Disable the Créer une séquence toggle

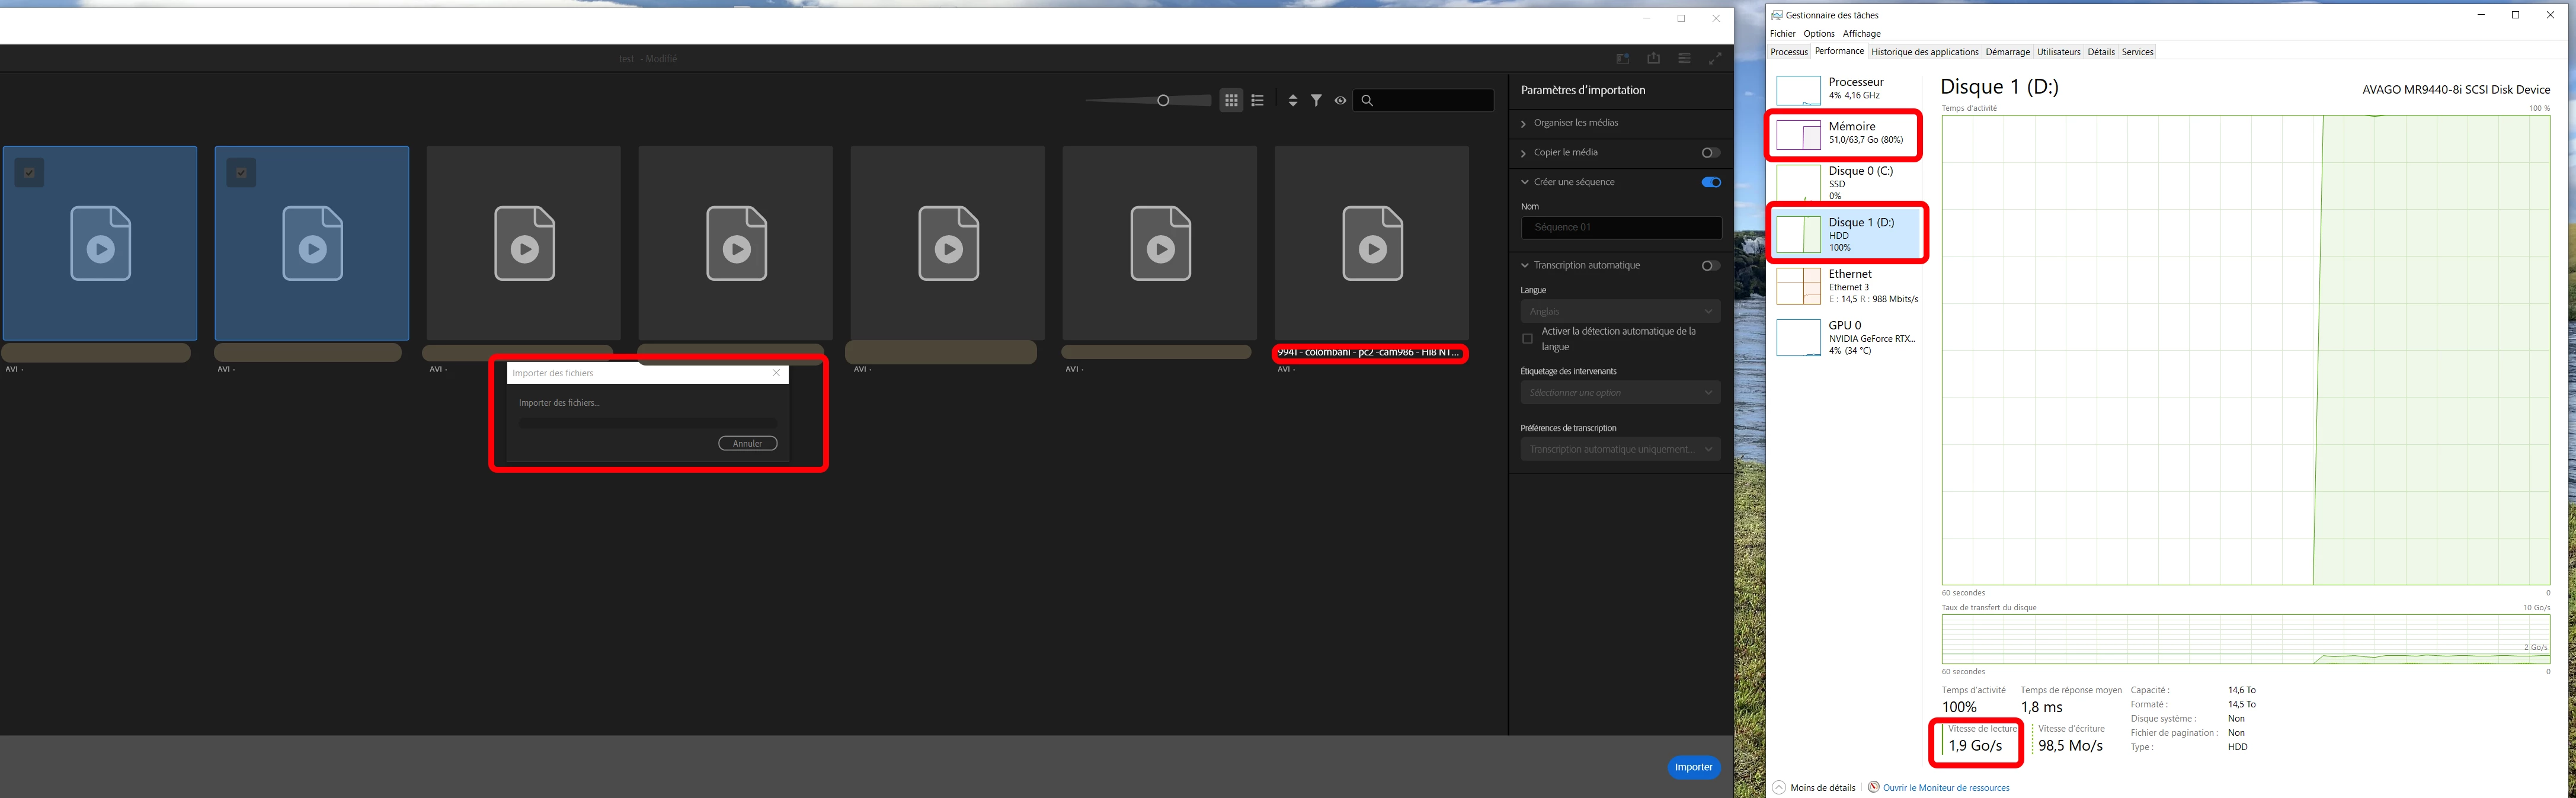pyautogui.click(x=1711, y=182)
